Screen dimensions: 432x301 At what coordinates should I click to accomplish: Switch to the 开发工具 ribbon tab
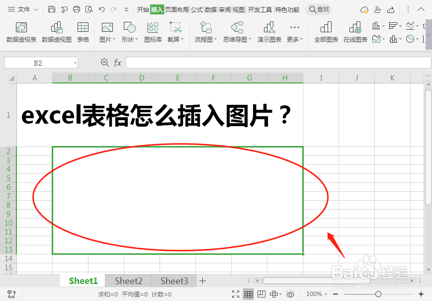259,9
